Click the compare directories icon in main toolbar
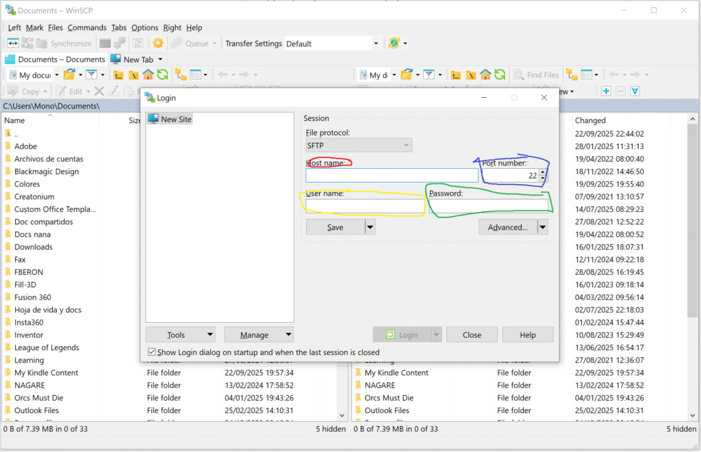701x452 pixels. click(14, 43)
